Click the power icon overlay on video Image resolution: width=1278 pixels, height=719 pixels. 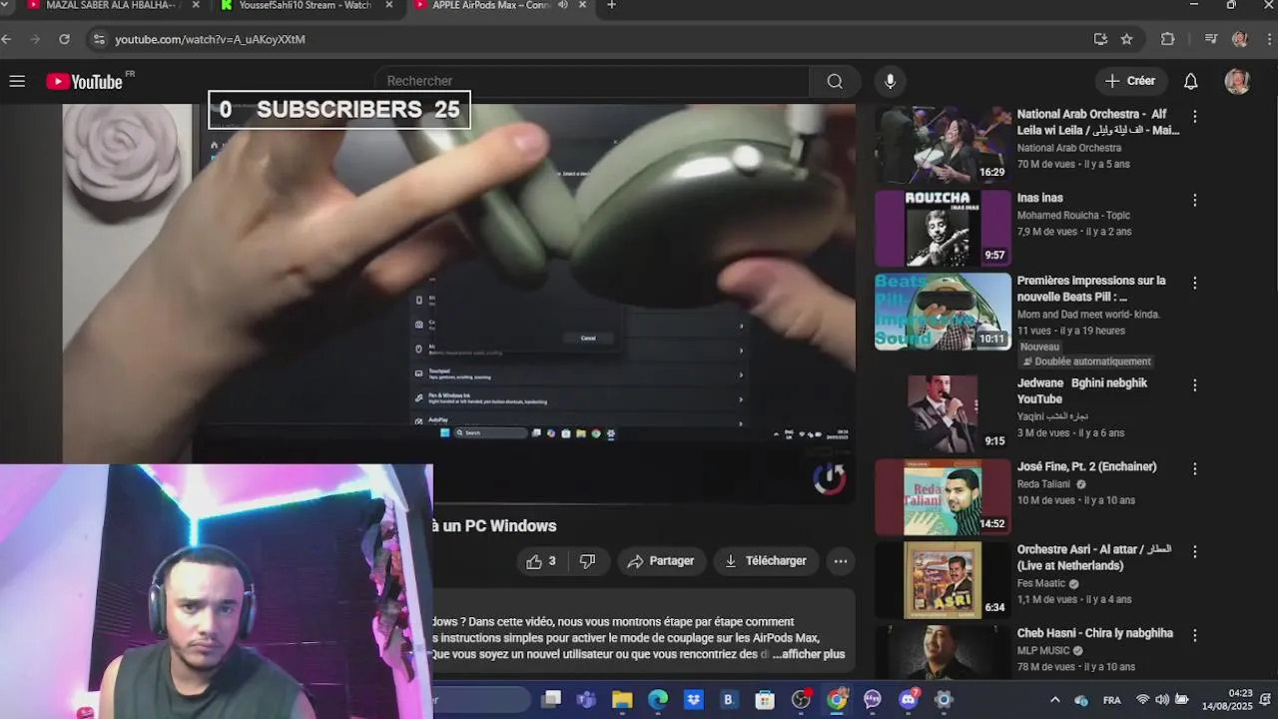point(829,479)
